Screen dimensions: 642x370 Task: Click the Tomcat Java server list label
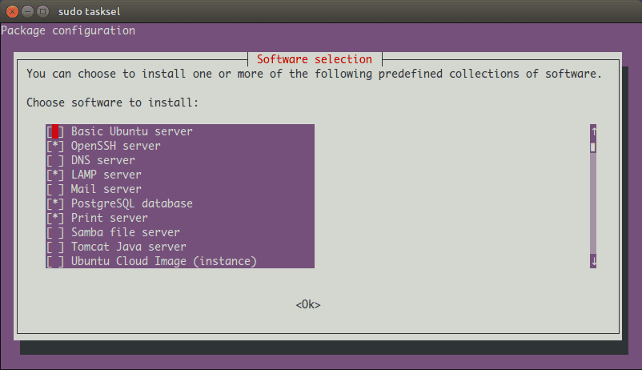tap(128, 247)
